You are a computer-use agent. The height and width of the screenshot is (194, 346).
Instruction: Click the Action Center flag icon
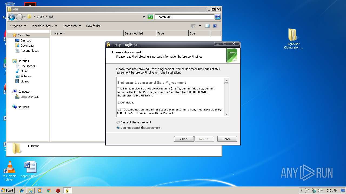click(307, 190)
